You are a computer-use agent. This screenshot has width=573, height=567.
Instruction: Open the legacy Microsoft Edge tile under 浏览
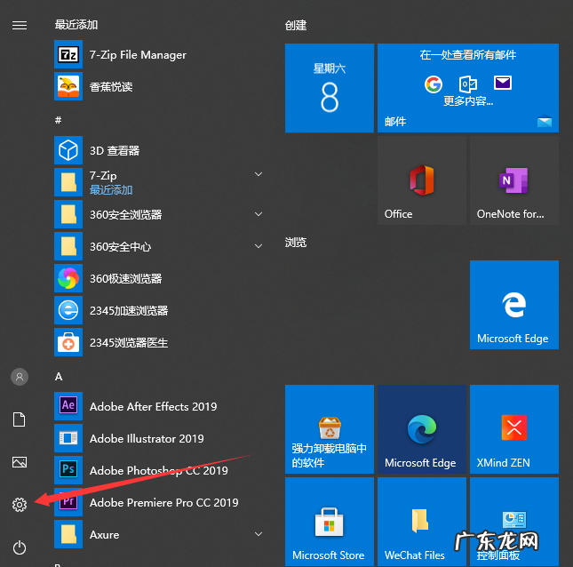514,305
